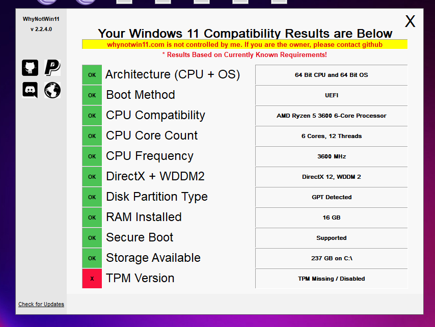
Task: Click the globe website icon
Action: [x=52, y=90]
